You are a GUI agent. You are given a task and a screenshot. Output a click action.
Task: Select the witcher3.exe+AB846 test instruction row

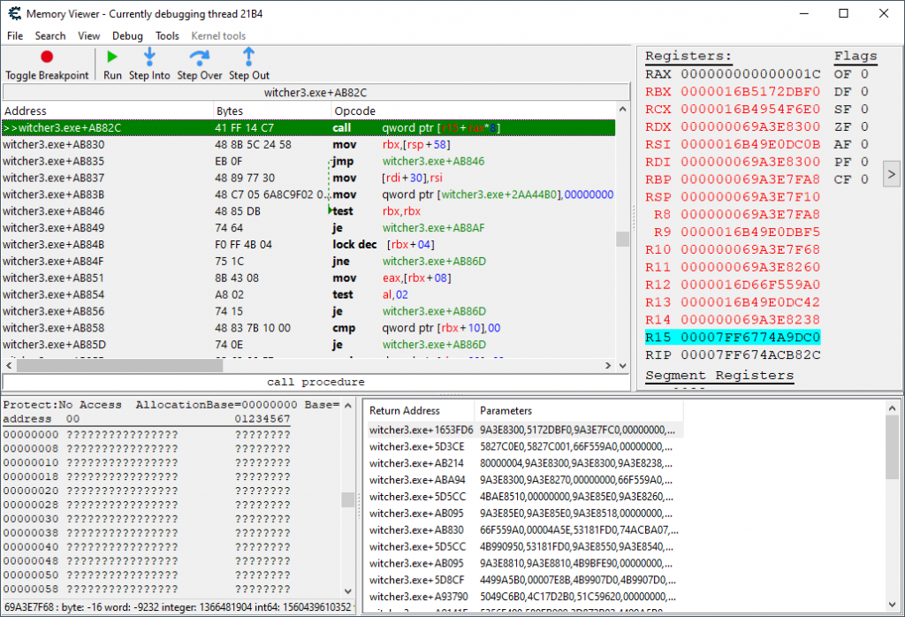[x=53, y=211]
